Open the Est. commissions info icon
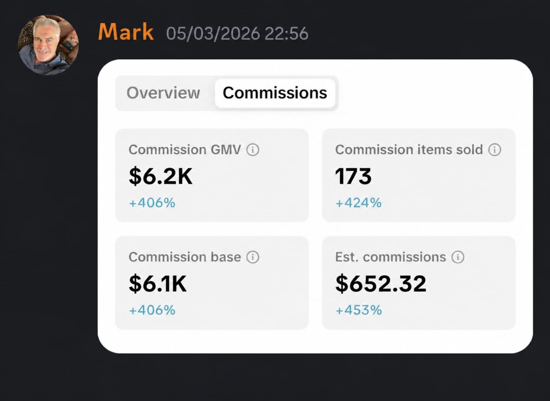This screenshot has height=401, width=550. pos(458,257)
